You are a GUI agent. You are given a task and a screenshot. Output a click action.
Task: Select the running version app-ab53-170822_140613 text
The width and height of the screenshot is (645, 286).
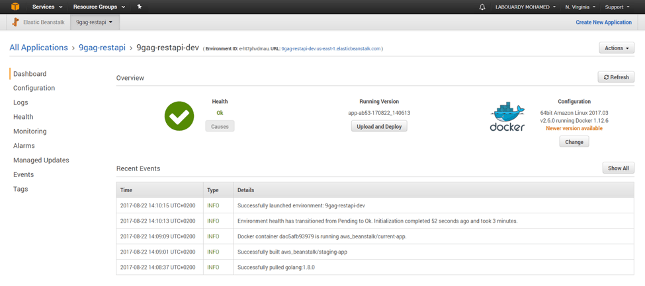379,112
